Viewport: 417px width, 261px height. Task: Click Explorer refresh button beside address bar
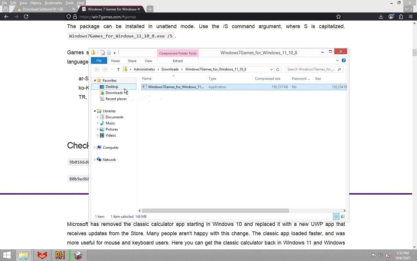click(278, 69)
